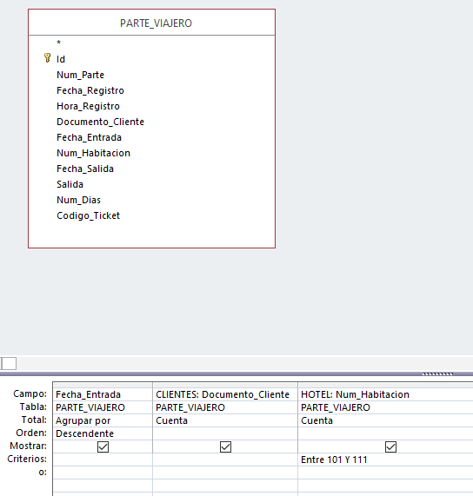Image resolution: width=473 pixels, height=496 pixels.
Task: Select the Codigo_Ticket field
Action: click(x=89, y=215)
